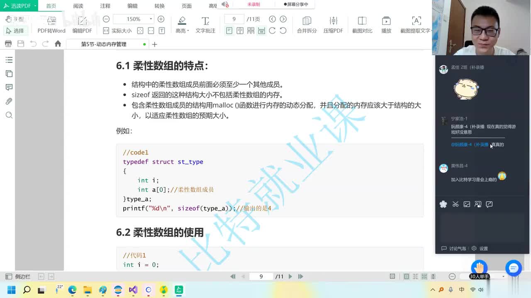Open the attachments paperclip panel
Image resolution: width=531 pixels, height=298 pixels.
pyautogui.click(x=9, y=101)
